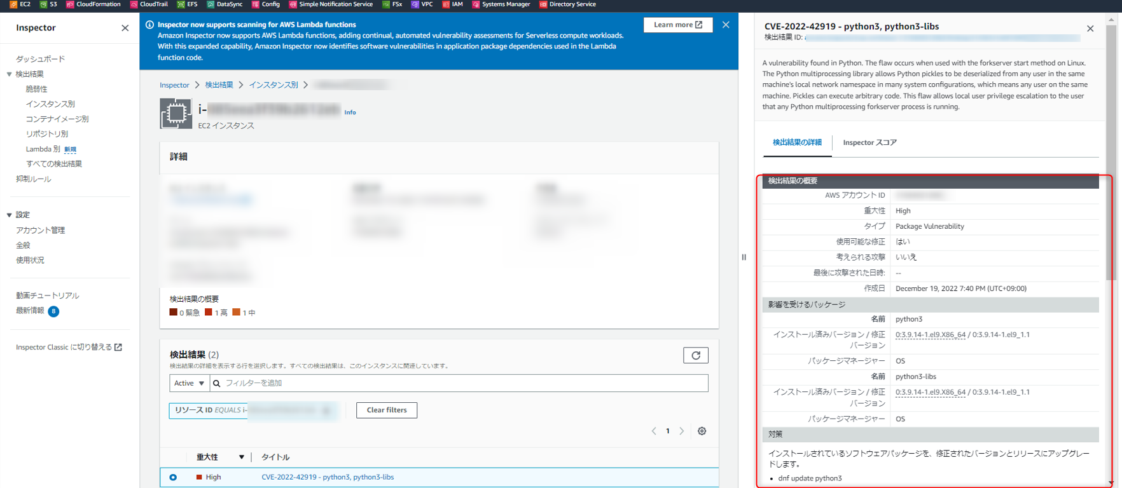
Task: Open 使用状況 settings page
Action: coord(30,261)
